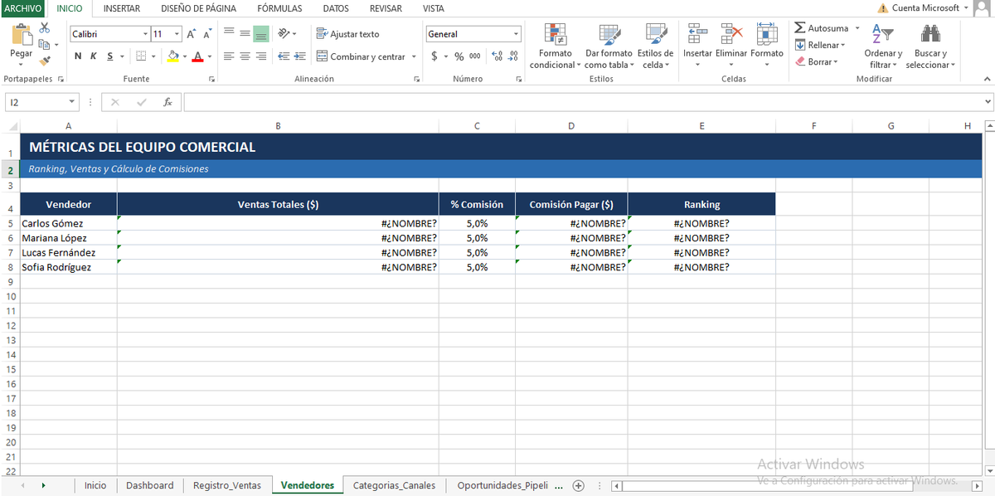995x496 pixels.
Task: Click Insertar cells button
Action: (697, 46)
